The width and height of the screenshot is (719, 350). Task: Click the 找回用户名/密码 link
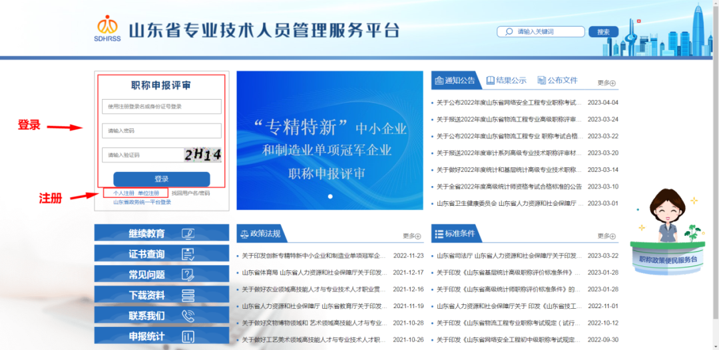point(191,193)
